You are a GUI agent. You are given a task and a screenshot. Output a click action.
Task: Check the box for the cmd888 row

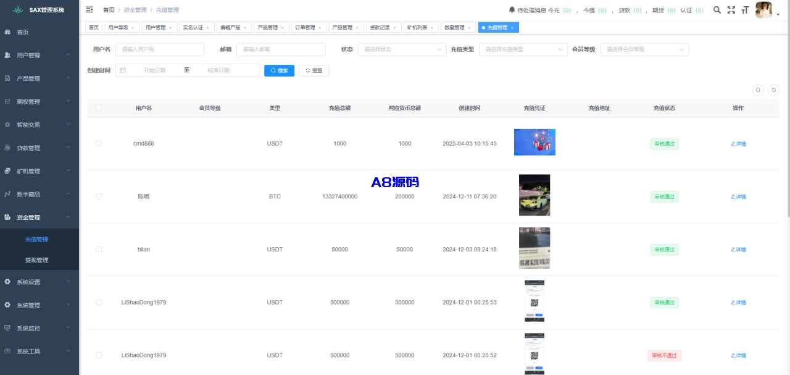click(x=99, y=143)
